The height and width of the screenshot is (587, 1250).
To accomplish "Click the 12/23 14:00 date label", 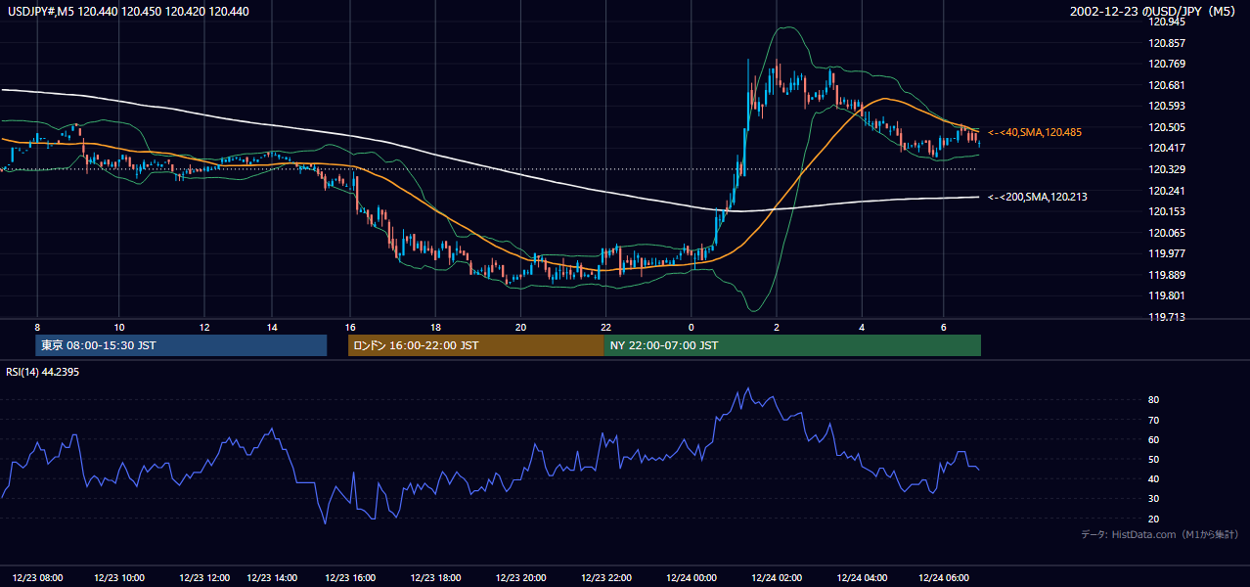I will pyautogui.click(x=272, y=577).
